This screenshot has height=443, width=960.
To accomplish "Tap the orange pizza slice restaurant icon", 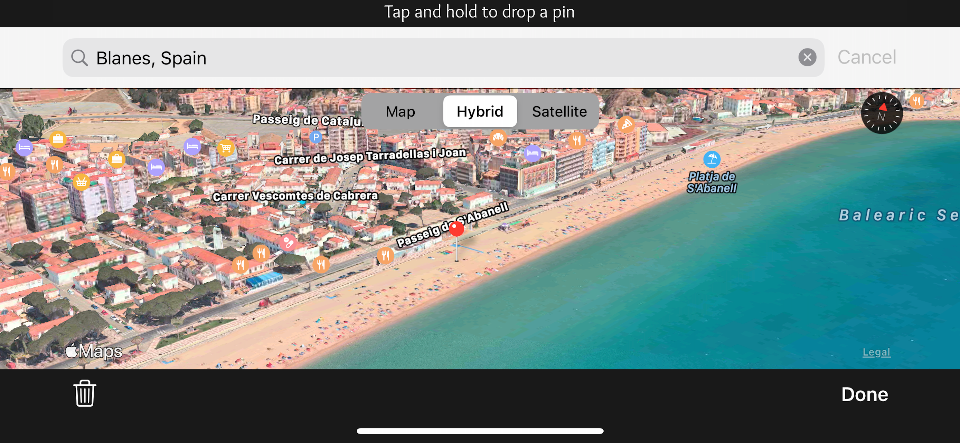I will point(626,124).
